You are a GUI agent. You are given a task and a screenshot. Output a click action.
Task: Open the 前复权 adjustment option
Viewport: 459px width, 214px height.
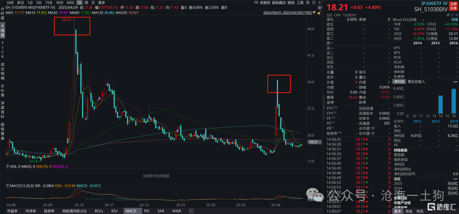click(265, 3)
